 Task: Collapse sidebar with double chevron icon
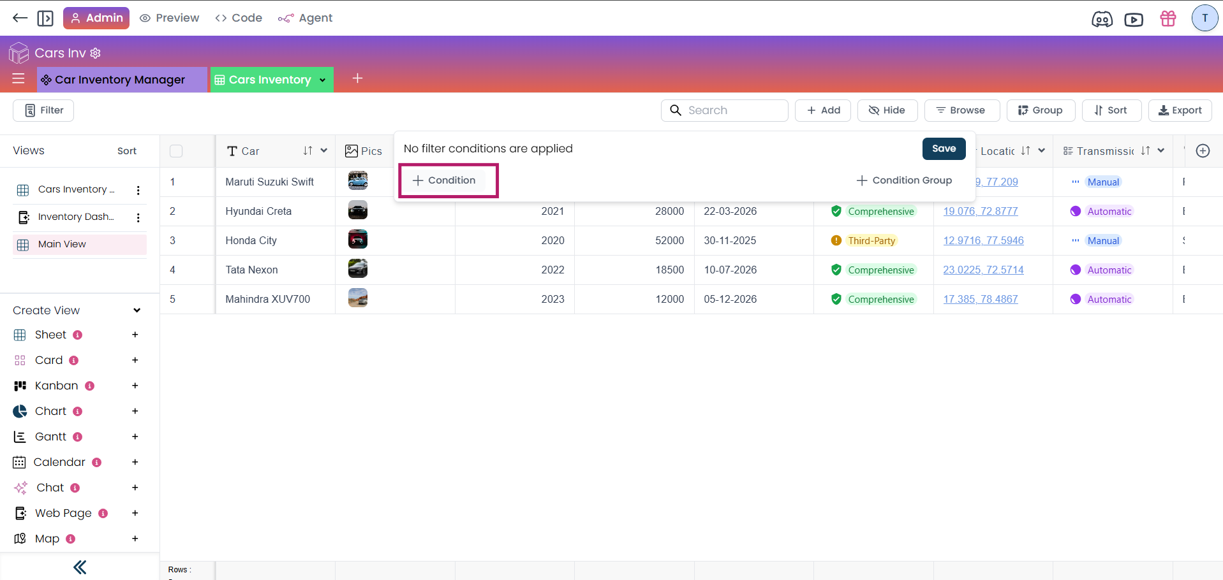(80, 567)
